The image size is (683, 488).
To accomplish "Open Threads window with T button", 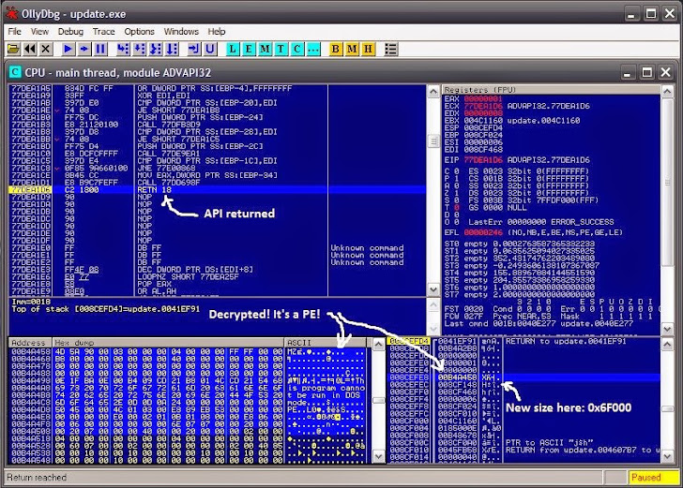I will (x=281, y=49).
